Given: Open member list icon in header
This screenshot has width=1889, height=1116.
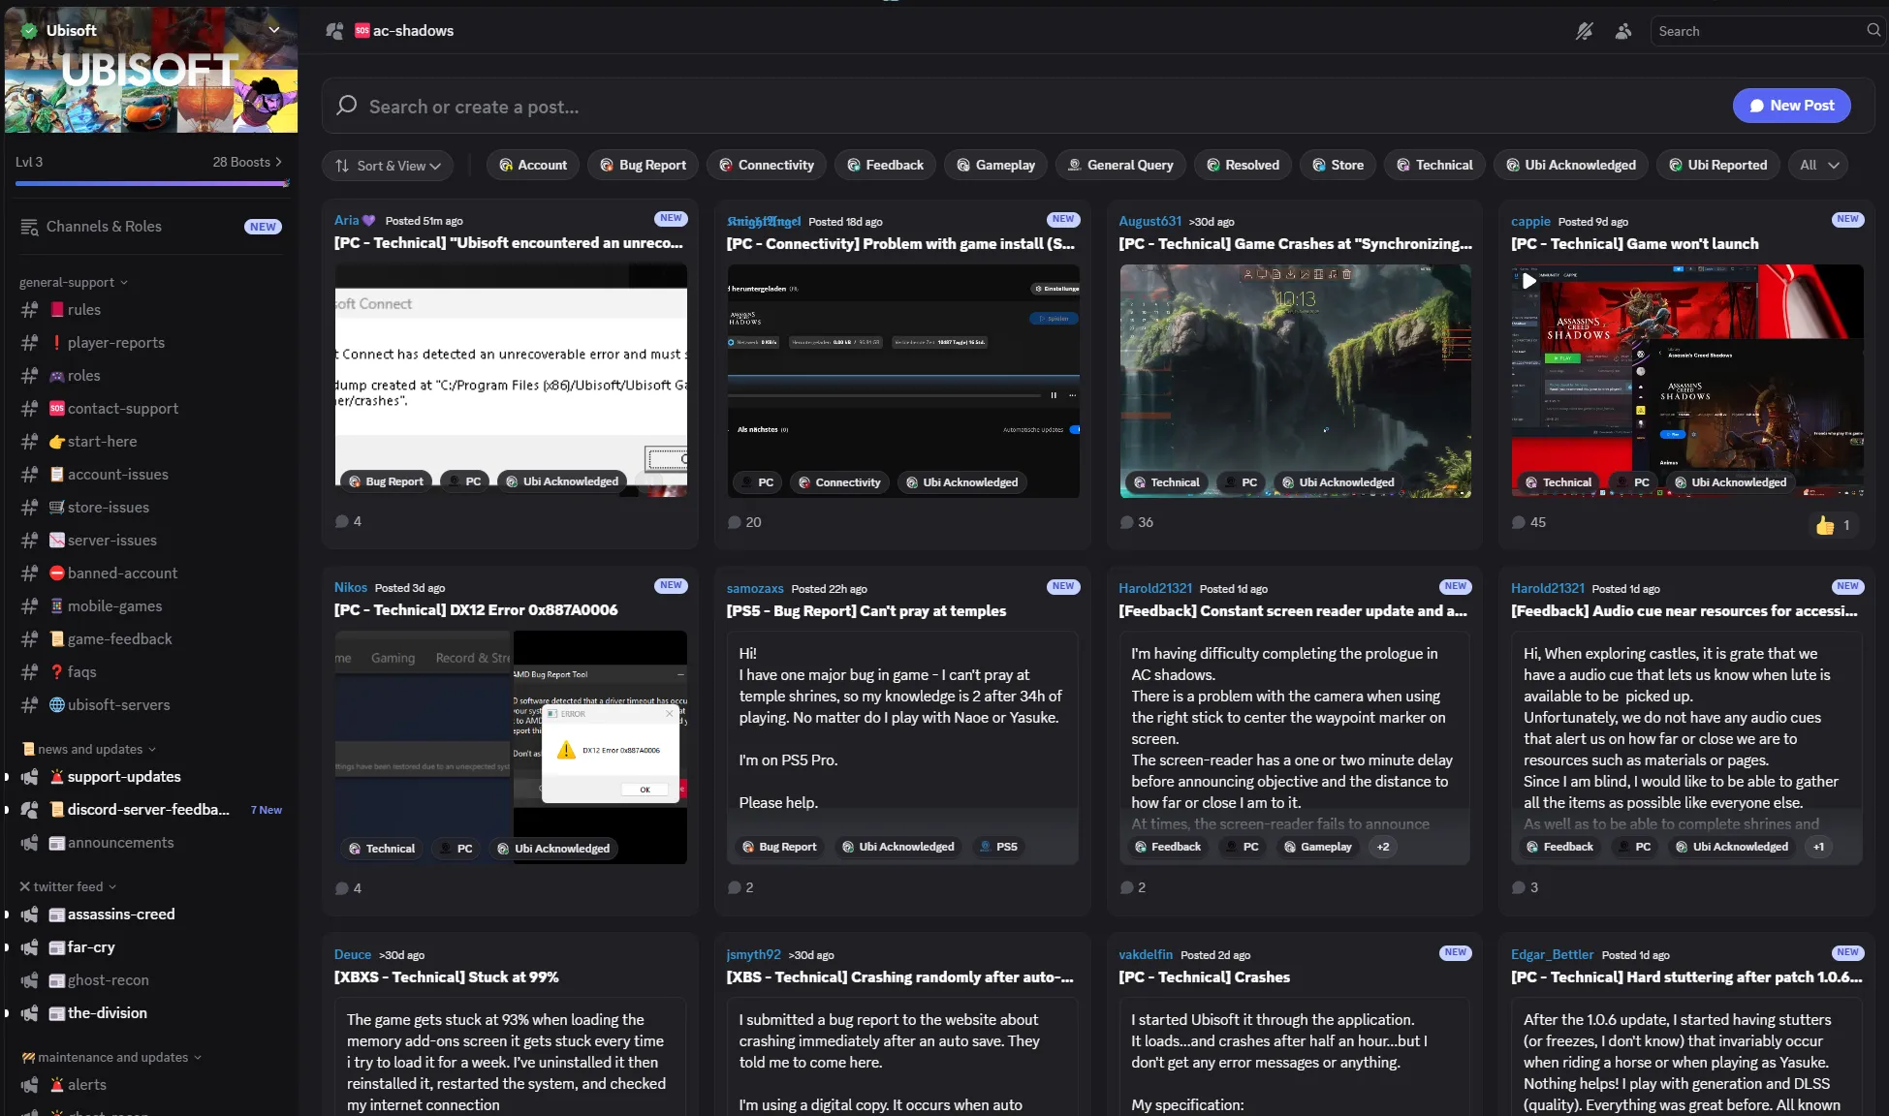Looking at the screenshot, I should (x=1623, y=31).
